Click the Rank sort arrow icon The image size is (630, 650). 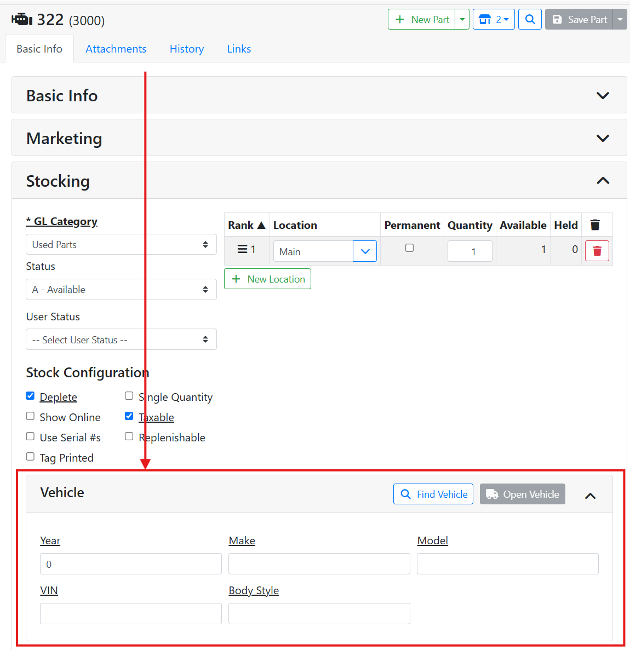click(x=261, y=225)
